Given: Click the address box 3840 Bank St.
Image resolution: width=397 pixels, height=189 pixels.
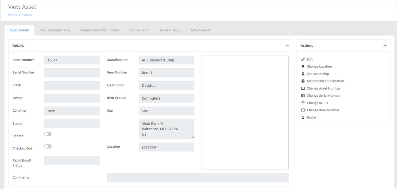Looking at the screenshot, I should 166,129.
